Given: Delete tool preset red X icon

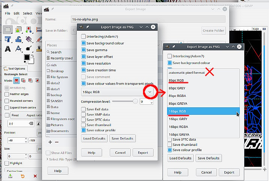Looking at the screenshot, I should pyautogui.click(x=35, y=176).
